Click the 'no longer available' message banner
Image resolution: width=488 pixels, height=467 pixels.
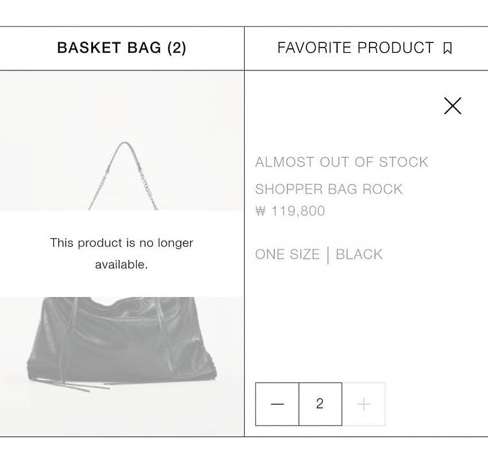coord(122,253)
